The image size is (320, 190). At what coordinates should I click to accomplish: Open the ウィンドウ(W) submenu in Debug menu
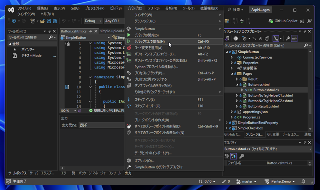(174, 15)
